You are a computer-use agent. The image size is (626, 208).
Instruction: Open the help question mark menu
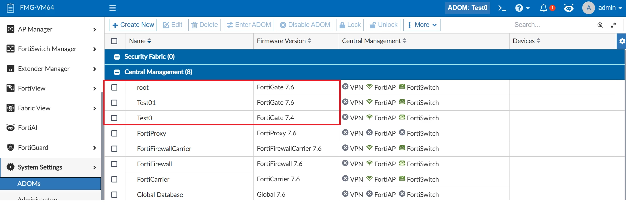522,8
